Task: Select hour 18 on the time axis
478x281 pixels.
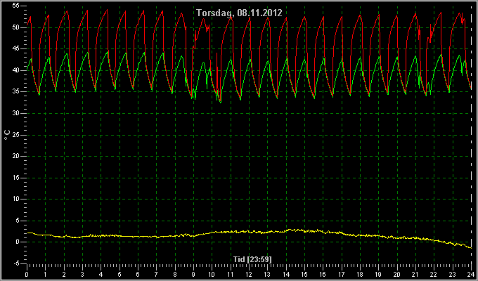Action: pyautogui.click(x=360, y=274)
